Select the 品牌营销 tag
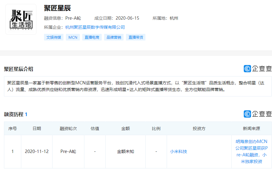 (114, 37)
